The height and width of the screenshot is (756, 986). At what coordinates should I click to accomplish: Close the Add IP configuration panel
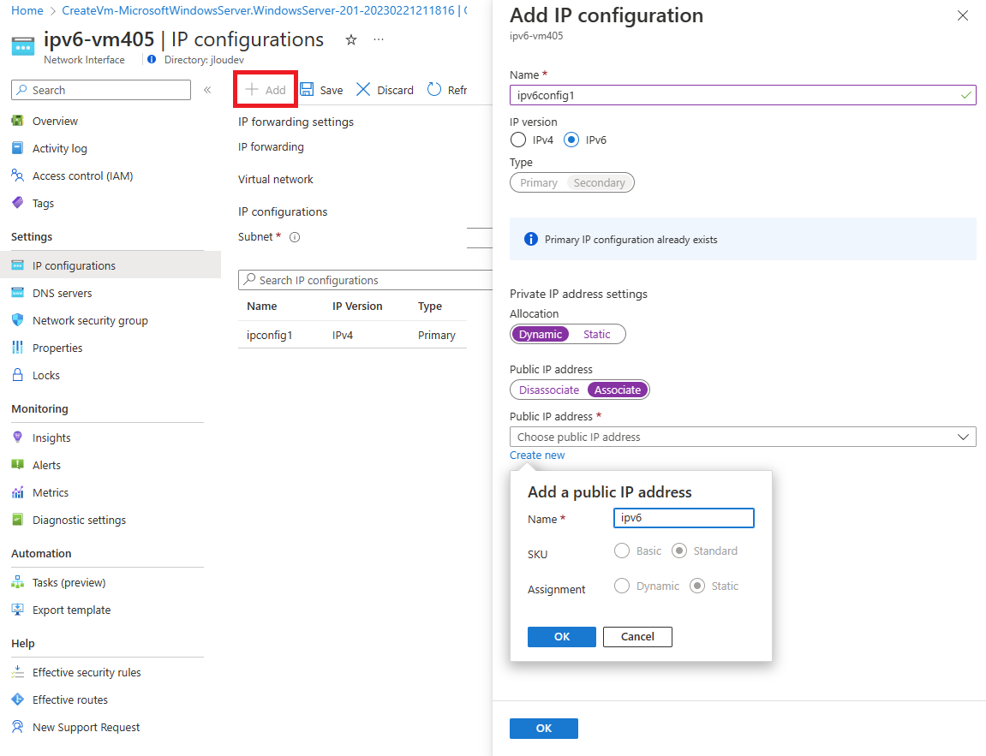[963, 15]
